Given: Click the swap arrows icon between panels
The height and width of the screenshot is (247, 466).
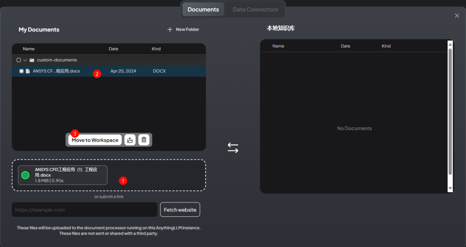Looking at the screenshot, I should coord(233,148).
